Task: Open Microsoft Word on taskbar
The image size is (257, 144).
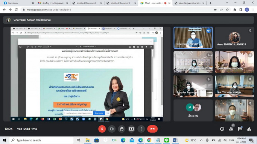Action: pos(175,140)
